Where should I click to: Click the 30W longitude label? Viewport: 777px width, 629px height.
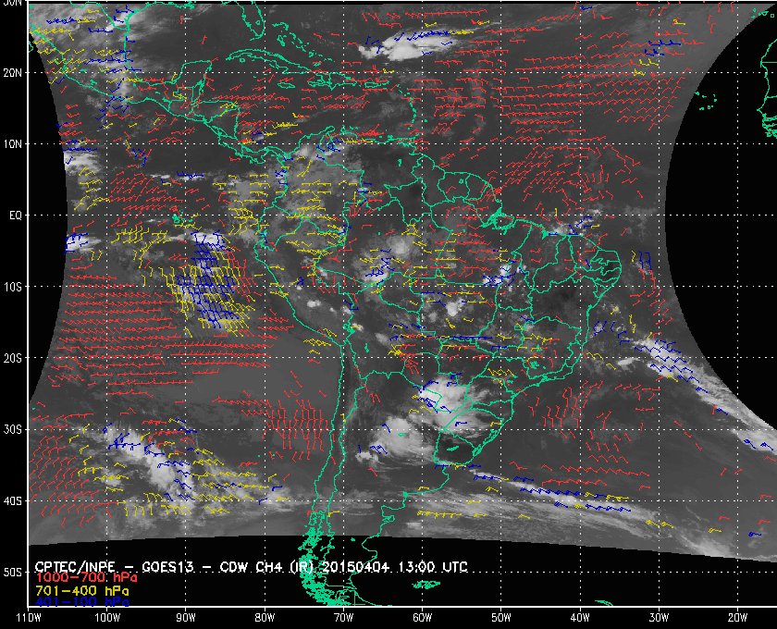pos(659,618)
